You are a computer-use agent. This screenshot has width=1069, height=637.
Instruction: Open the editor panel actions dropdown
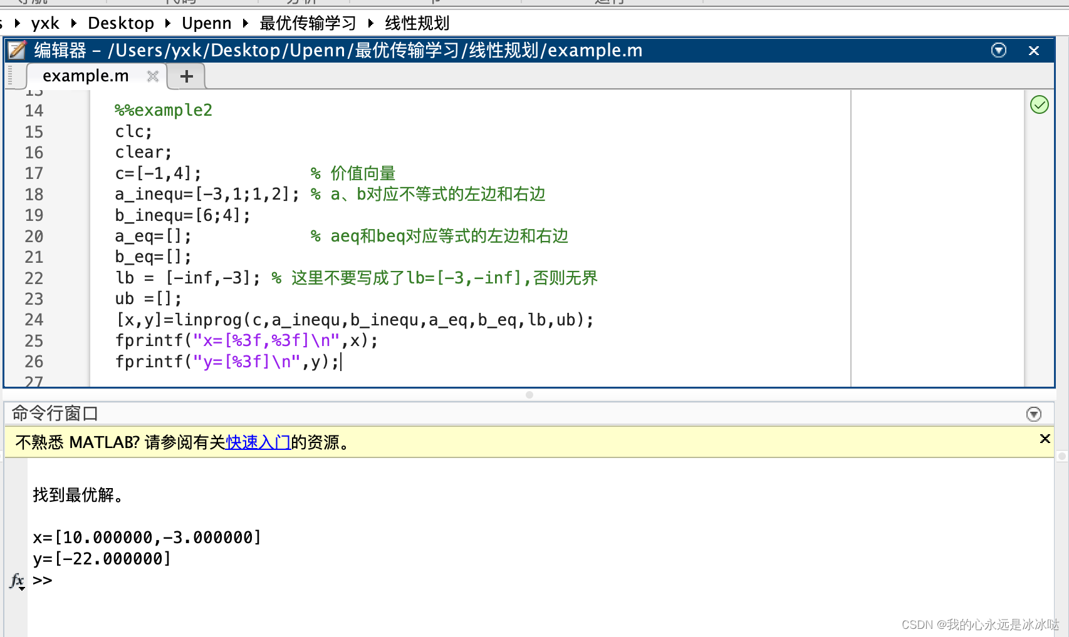click(x=999, y=50)
